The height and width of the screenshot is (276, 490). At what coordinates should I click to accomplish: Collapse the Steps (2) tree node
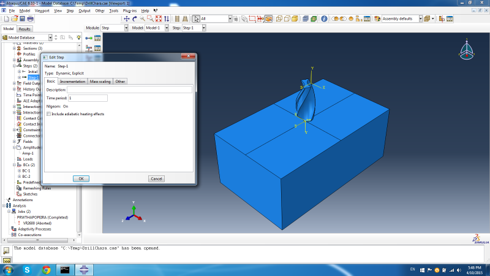click(14, 66)
